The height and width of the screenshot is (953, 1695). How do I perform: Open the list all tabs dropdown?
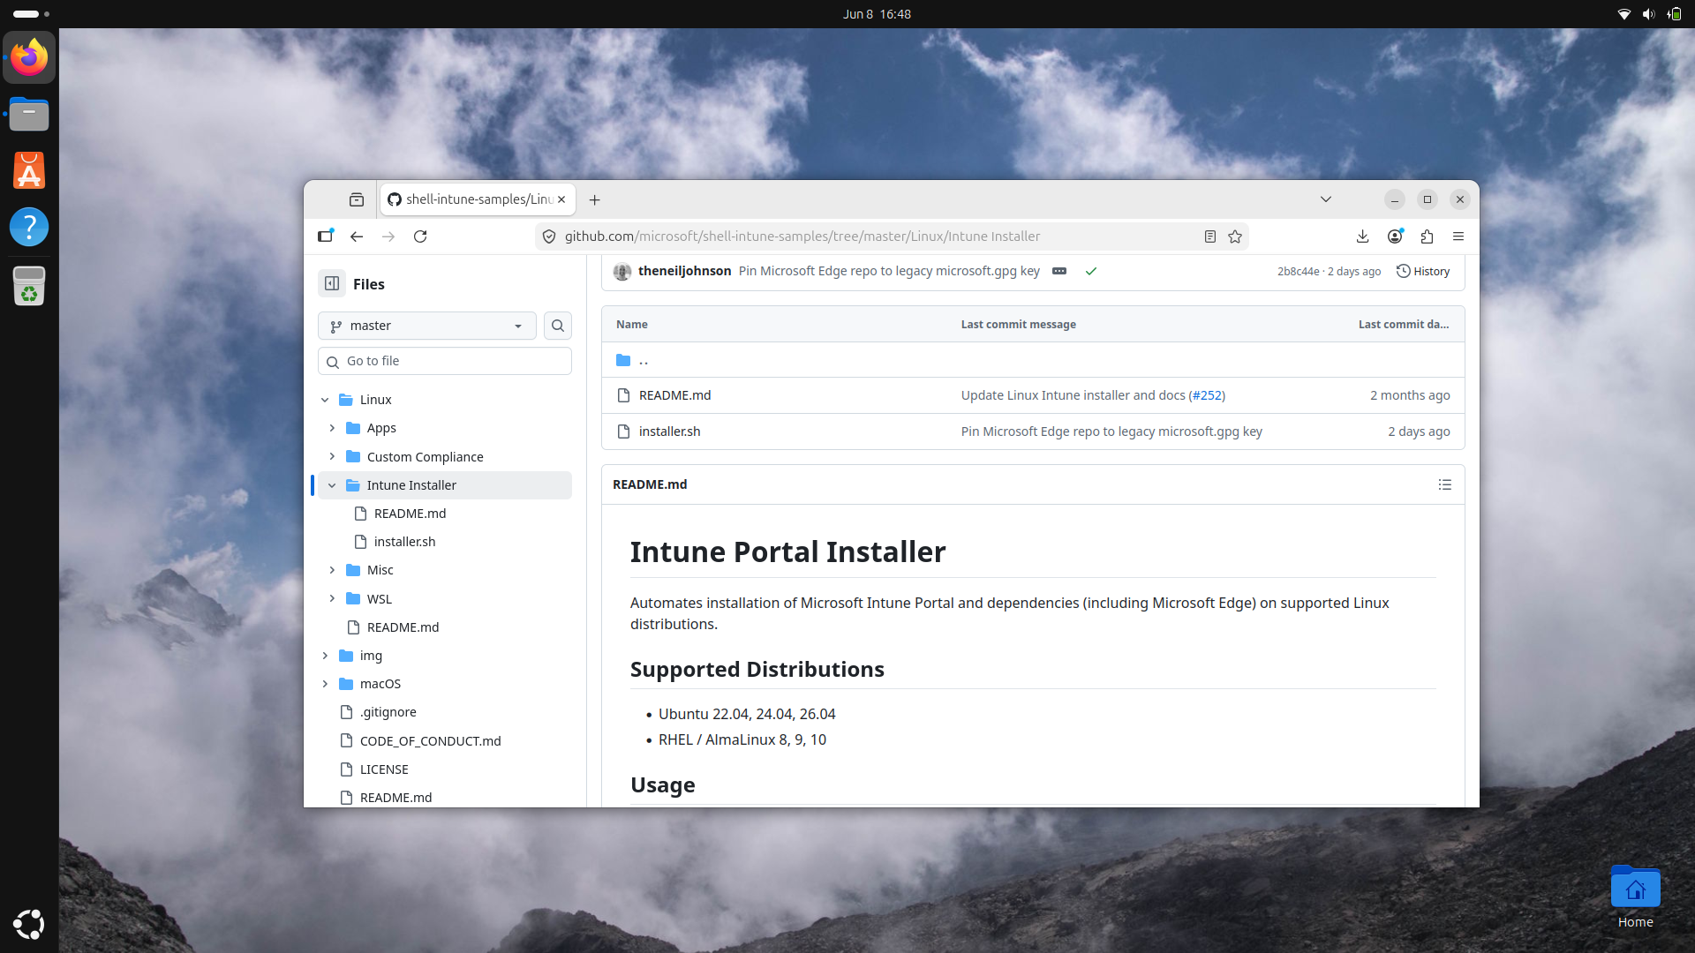[1326, 199]
